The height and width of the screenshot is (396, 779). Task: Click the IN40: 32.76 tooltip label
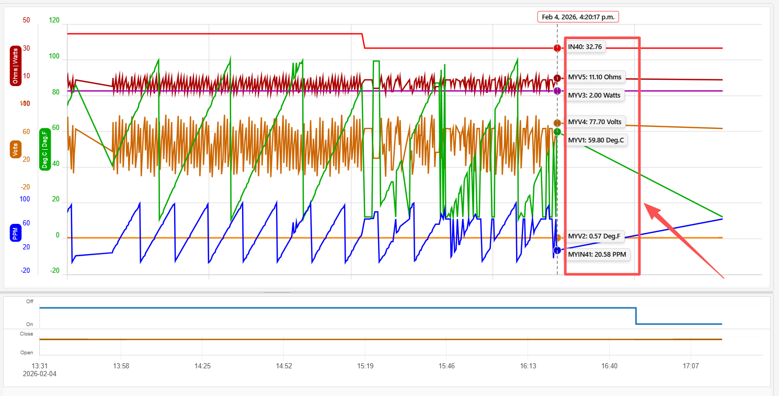pyautogui.click(x=585, y=47)
